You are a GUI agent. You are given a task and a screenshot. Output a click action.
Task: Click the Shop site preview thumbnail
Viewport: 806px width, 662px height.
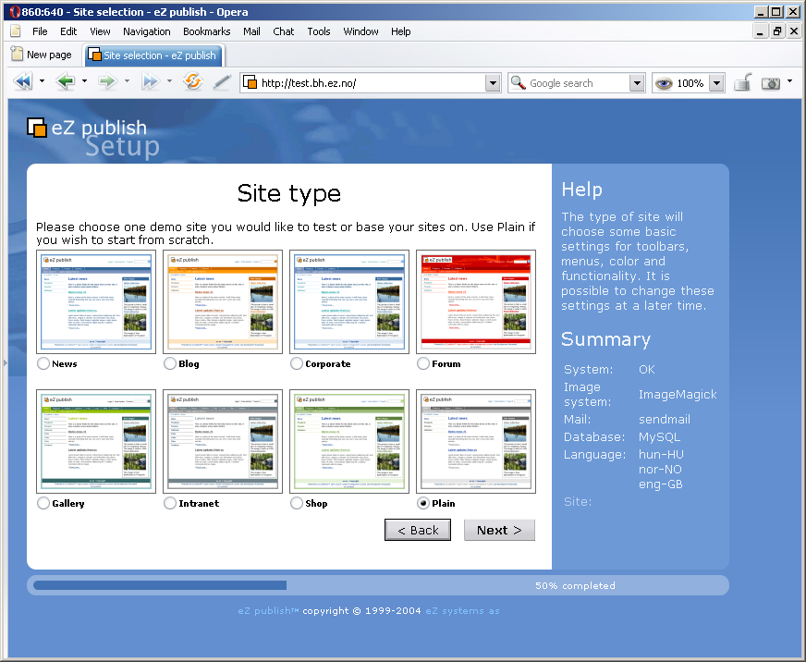pyautogui.click(x=349, y=441)
